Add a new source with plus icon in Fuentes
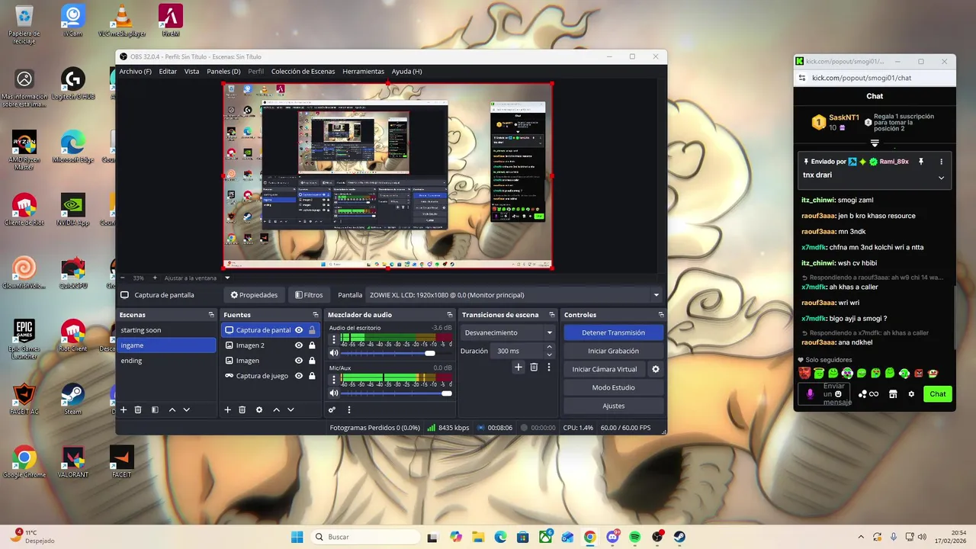The height and width of the screenshot is (549, 976). click(x=227, y=409)
